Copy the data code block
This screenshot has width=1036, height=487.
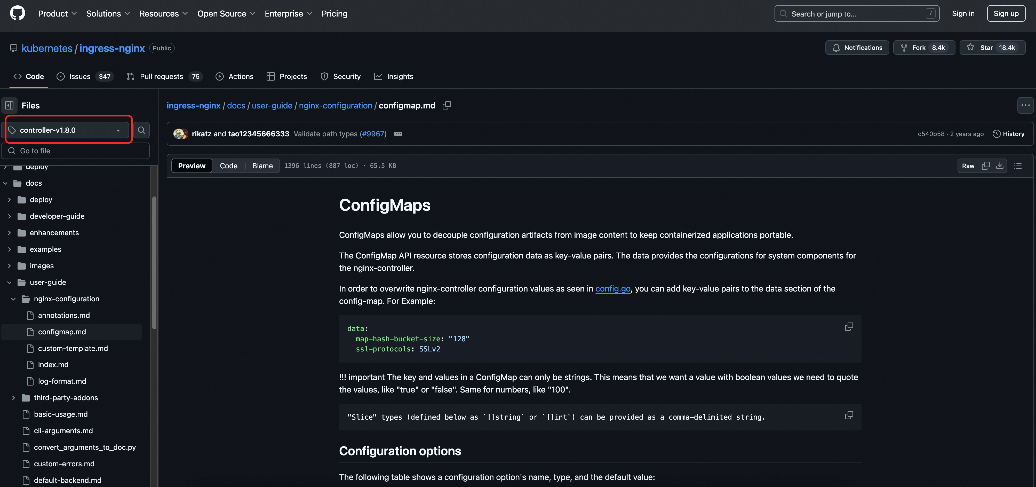(849, 327)
